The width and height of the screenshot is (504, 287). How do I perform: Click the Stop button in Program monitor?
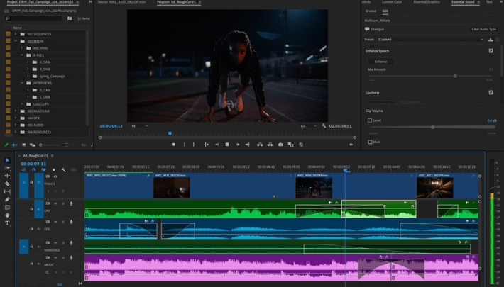[227, 145]
